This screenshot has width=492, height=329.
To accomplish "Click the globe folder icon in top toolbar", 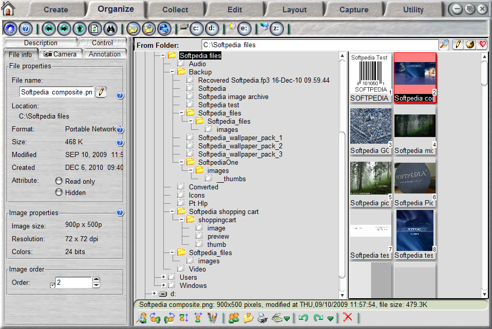I will (164, 29).
